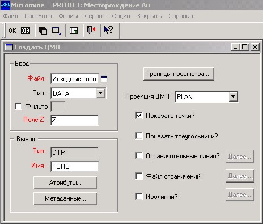Enable the Изолинии? checkbox
263x224 pixels.
point(139,196)
